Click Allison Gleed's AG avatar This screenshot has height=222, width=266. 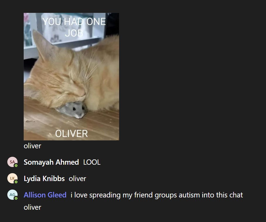click(x=12, y=195)
